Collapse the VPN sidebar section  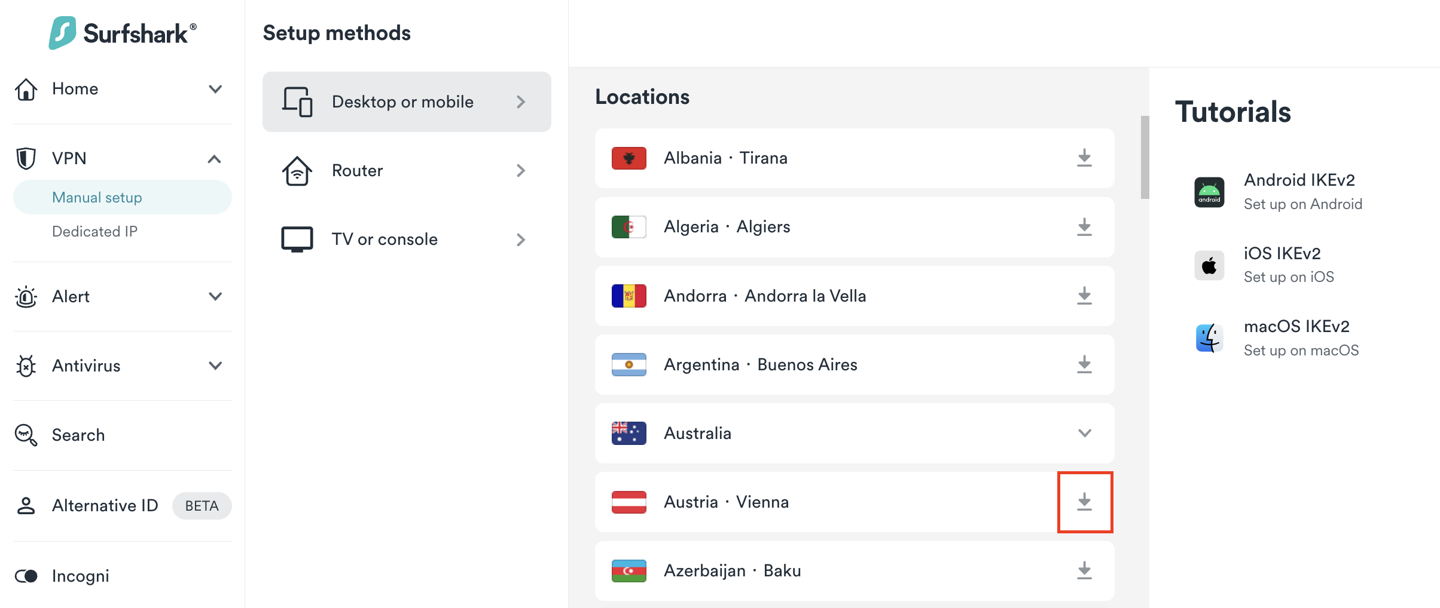[x=214, y=159]
